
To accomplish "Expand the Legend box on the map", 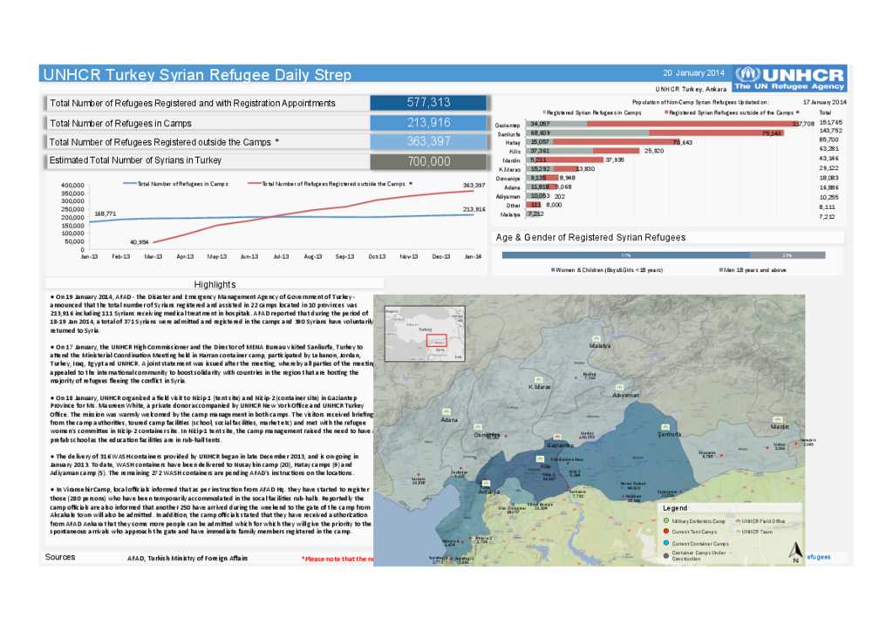I will [676, 507].
